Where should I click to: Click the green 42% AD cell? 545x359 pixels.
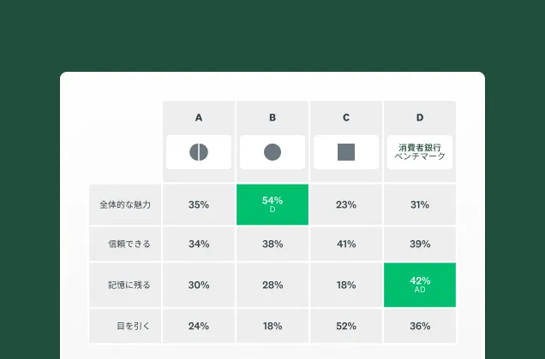pyautogui.click(x=420, y=285)
